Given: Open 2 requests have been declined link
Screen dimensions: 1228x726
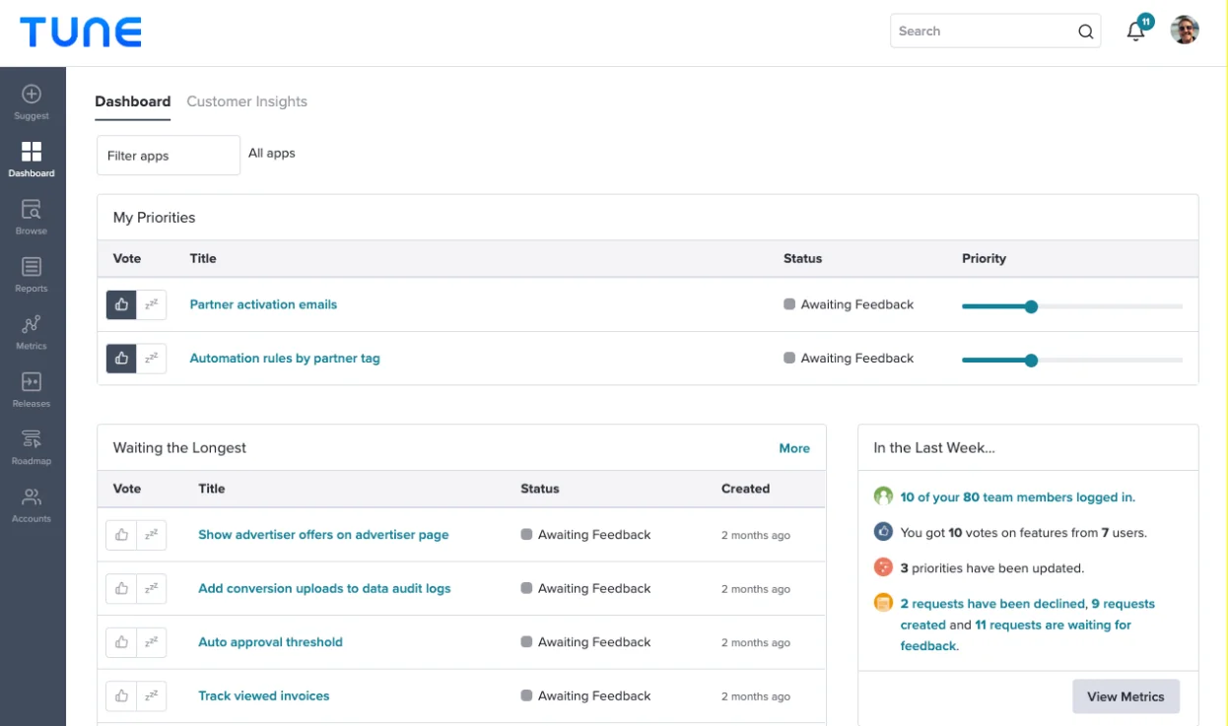Looking at the screenshot, I should 993,604.
